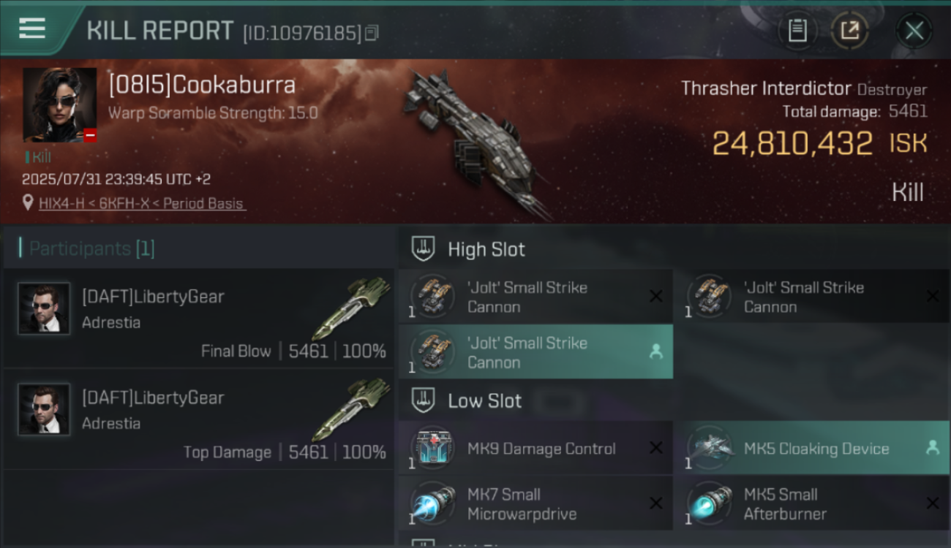Click the Participants [1] header
The height and width of the screenshot is (548, 951).
(x=92, y=248)
